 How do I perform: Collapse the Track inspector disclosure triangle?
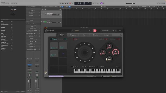pos(27,24)
